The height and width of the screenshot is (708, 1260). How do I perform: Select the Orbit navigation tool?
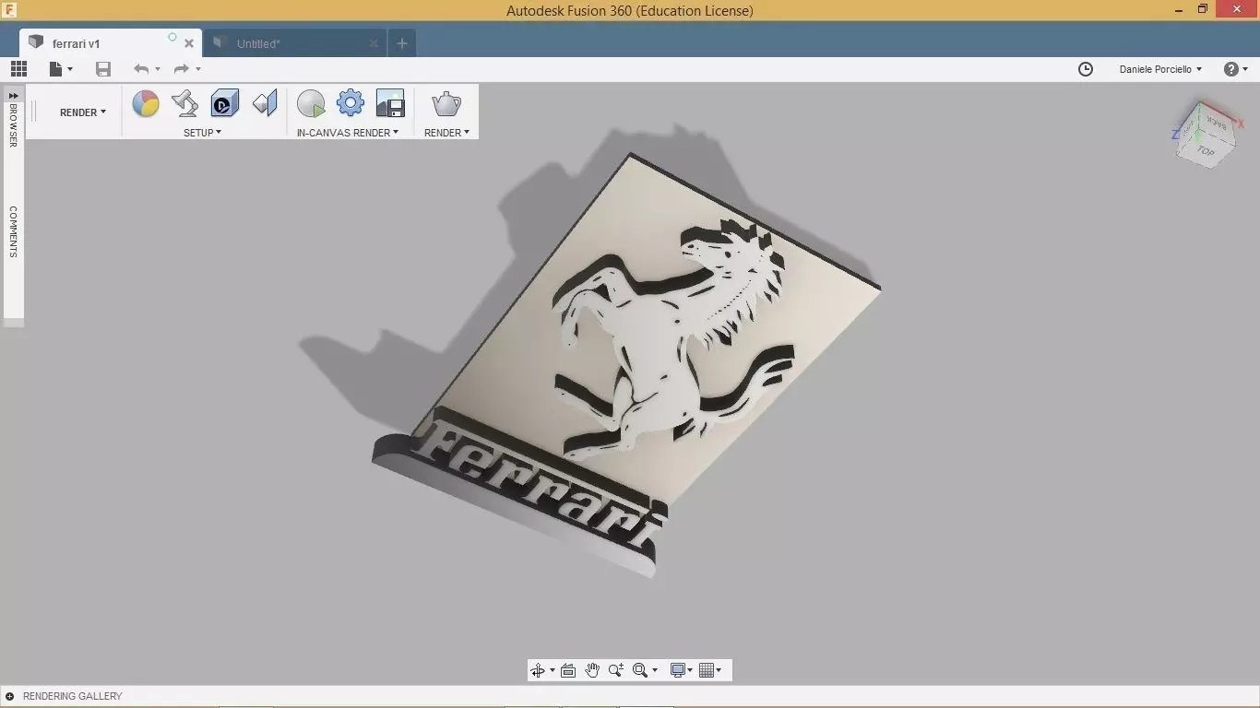coord(539,670)
